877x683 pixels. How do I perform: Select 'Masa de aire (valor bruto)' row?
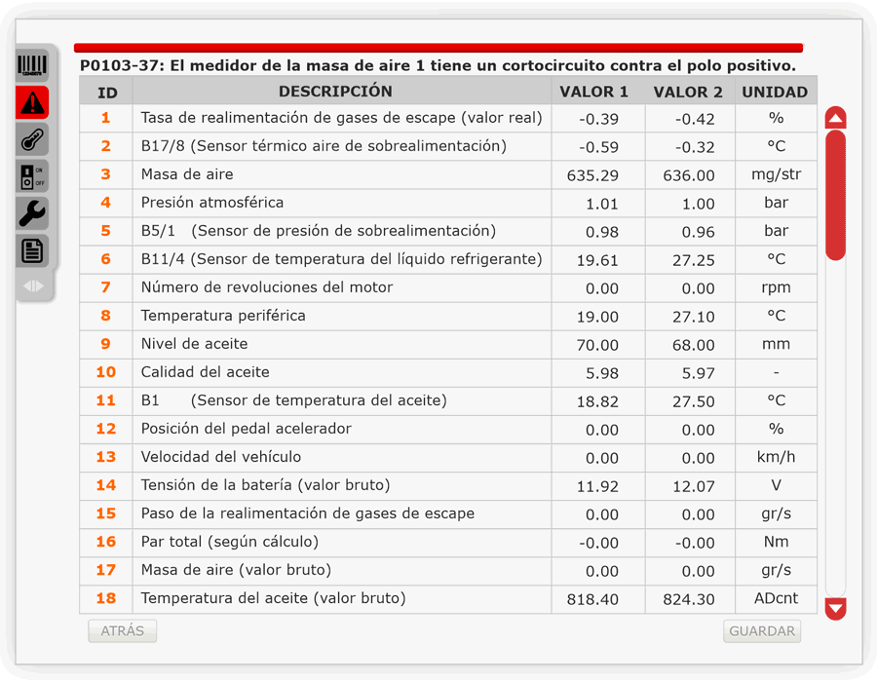click(x=448, y=571)
